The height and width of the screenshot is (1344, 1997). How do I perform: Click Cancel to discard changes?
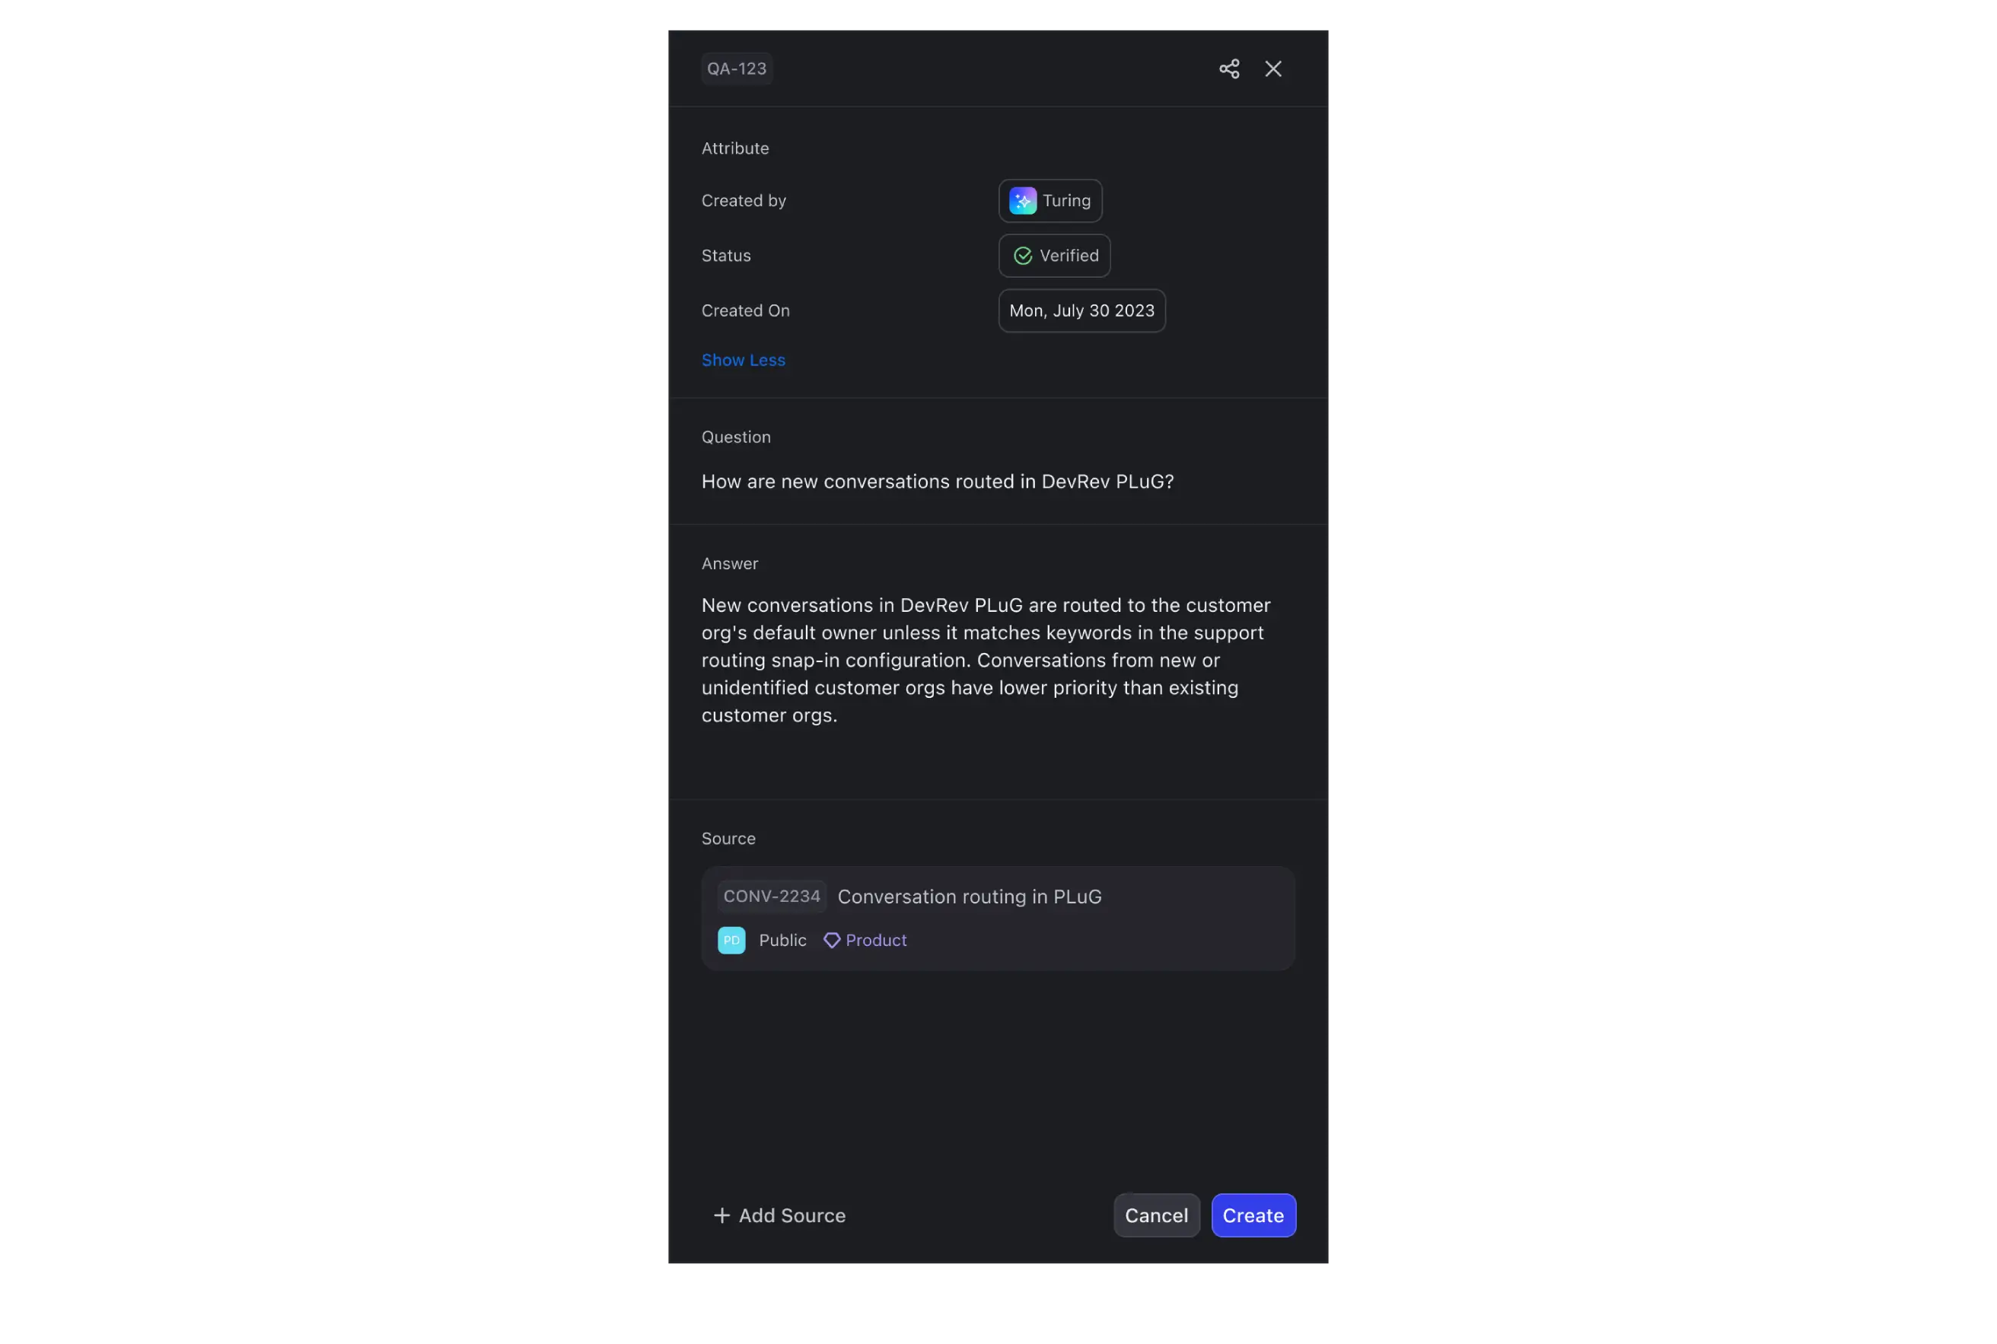(x=1156, y=1215)
